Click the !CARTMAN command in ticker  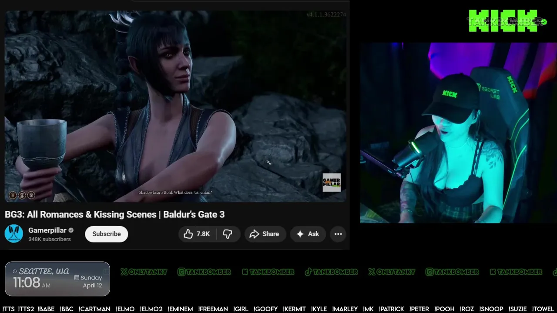click(x=94, y=309)
